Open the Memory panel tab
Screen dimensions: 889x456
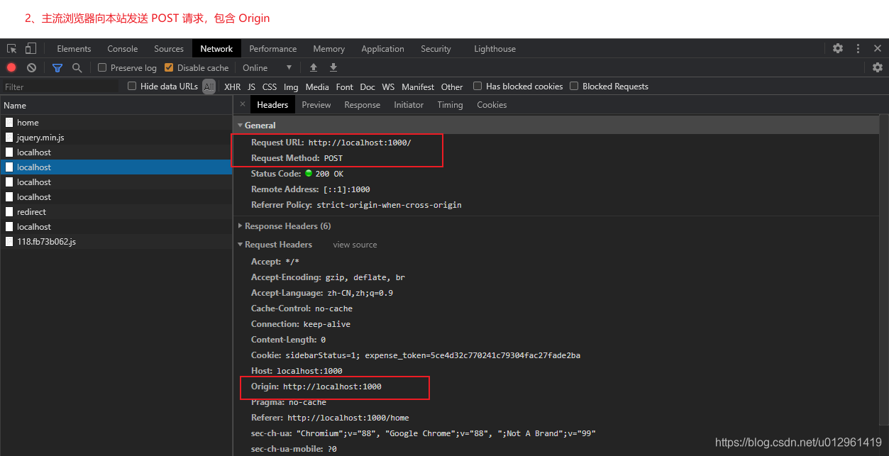[x=329, y=48]
